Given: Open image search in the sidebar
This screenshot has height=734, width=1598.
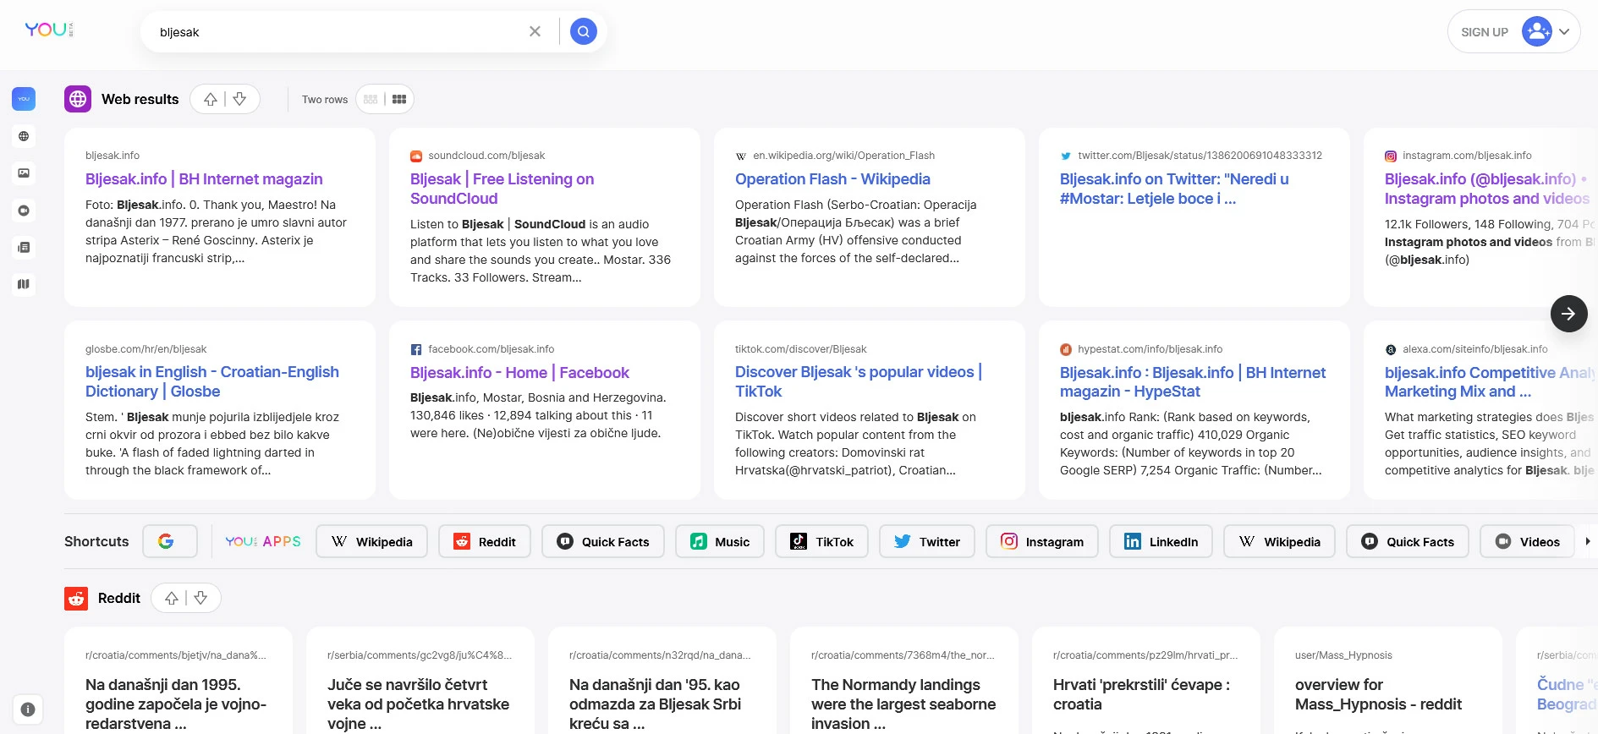Looking at the screenshot, I should click(24, 173).
